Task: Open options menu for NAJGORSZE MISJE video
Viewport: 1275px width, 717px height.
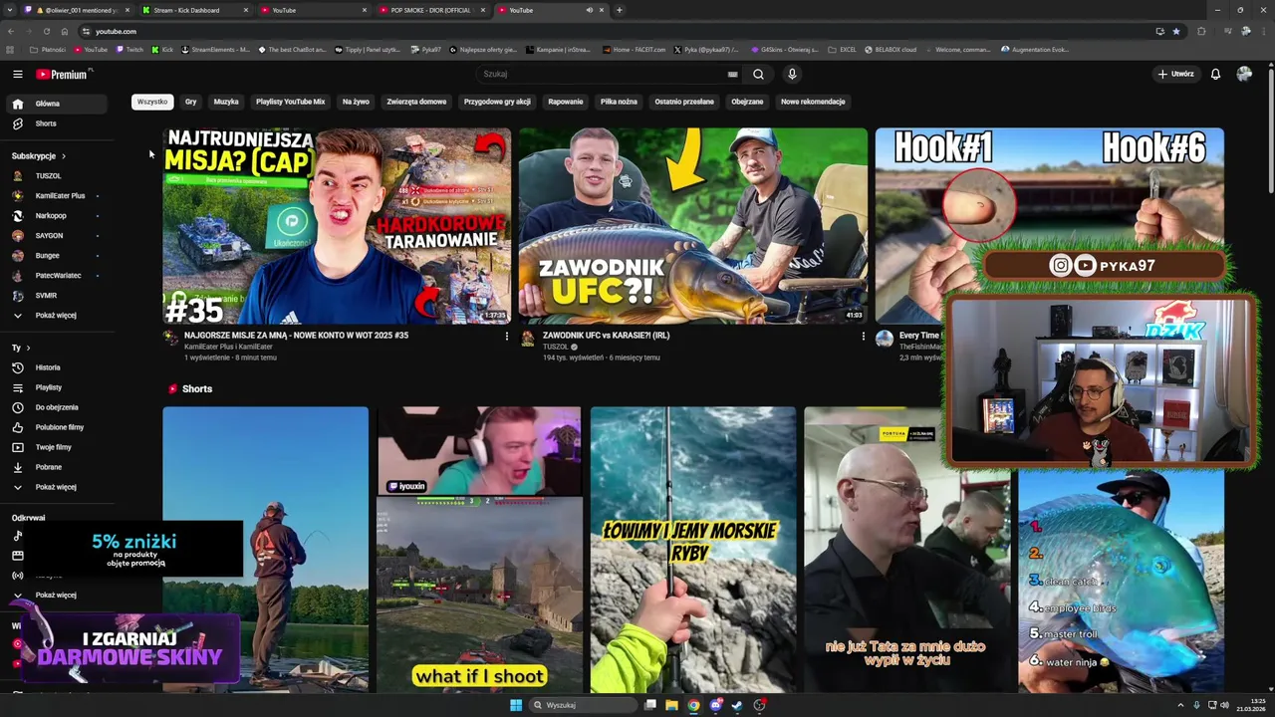Action: [506, 337]
